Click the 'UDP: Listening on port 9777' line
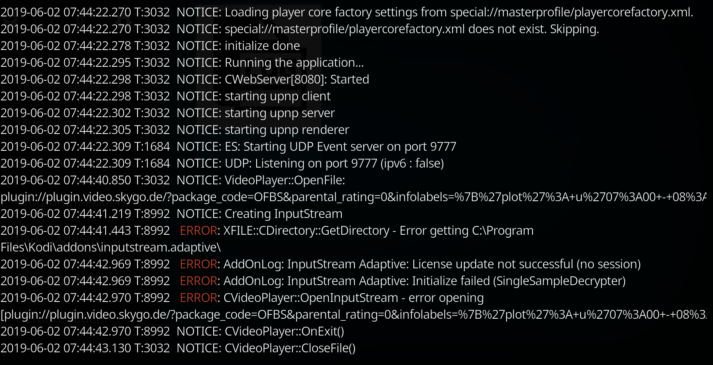The image size is (713, 365). [x=222, y=163]
